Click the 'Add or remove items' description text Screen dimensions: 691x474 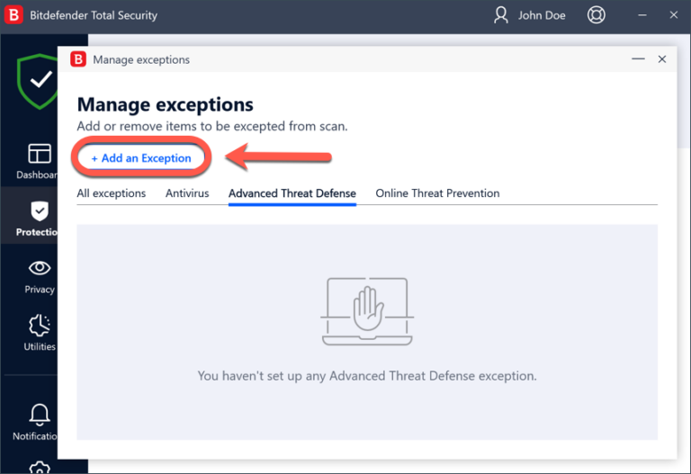click(x=212, y=127)
